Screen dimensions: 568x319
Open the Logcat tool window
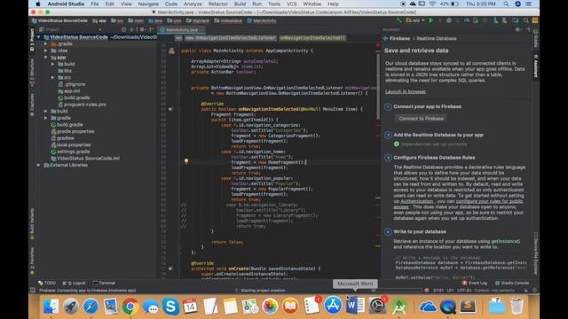coord(75,283)
